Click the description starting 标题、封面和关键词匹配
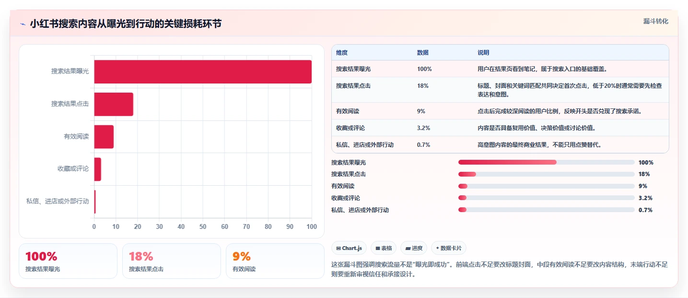Viewport: 688px width, 298px height. [x=570, y=90]
